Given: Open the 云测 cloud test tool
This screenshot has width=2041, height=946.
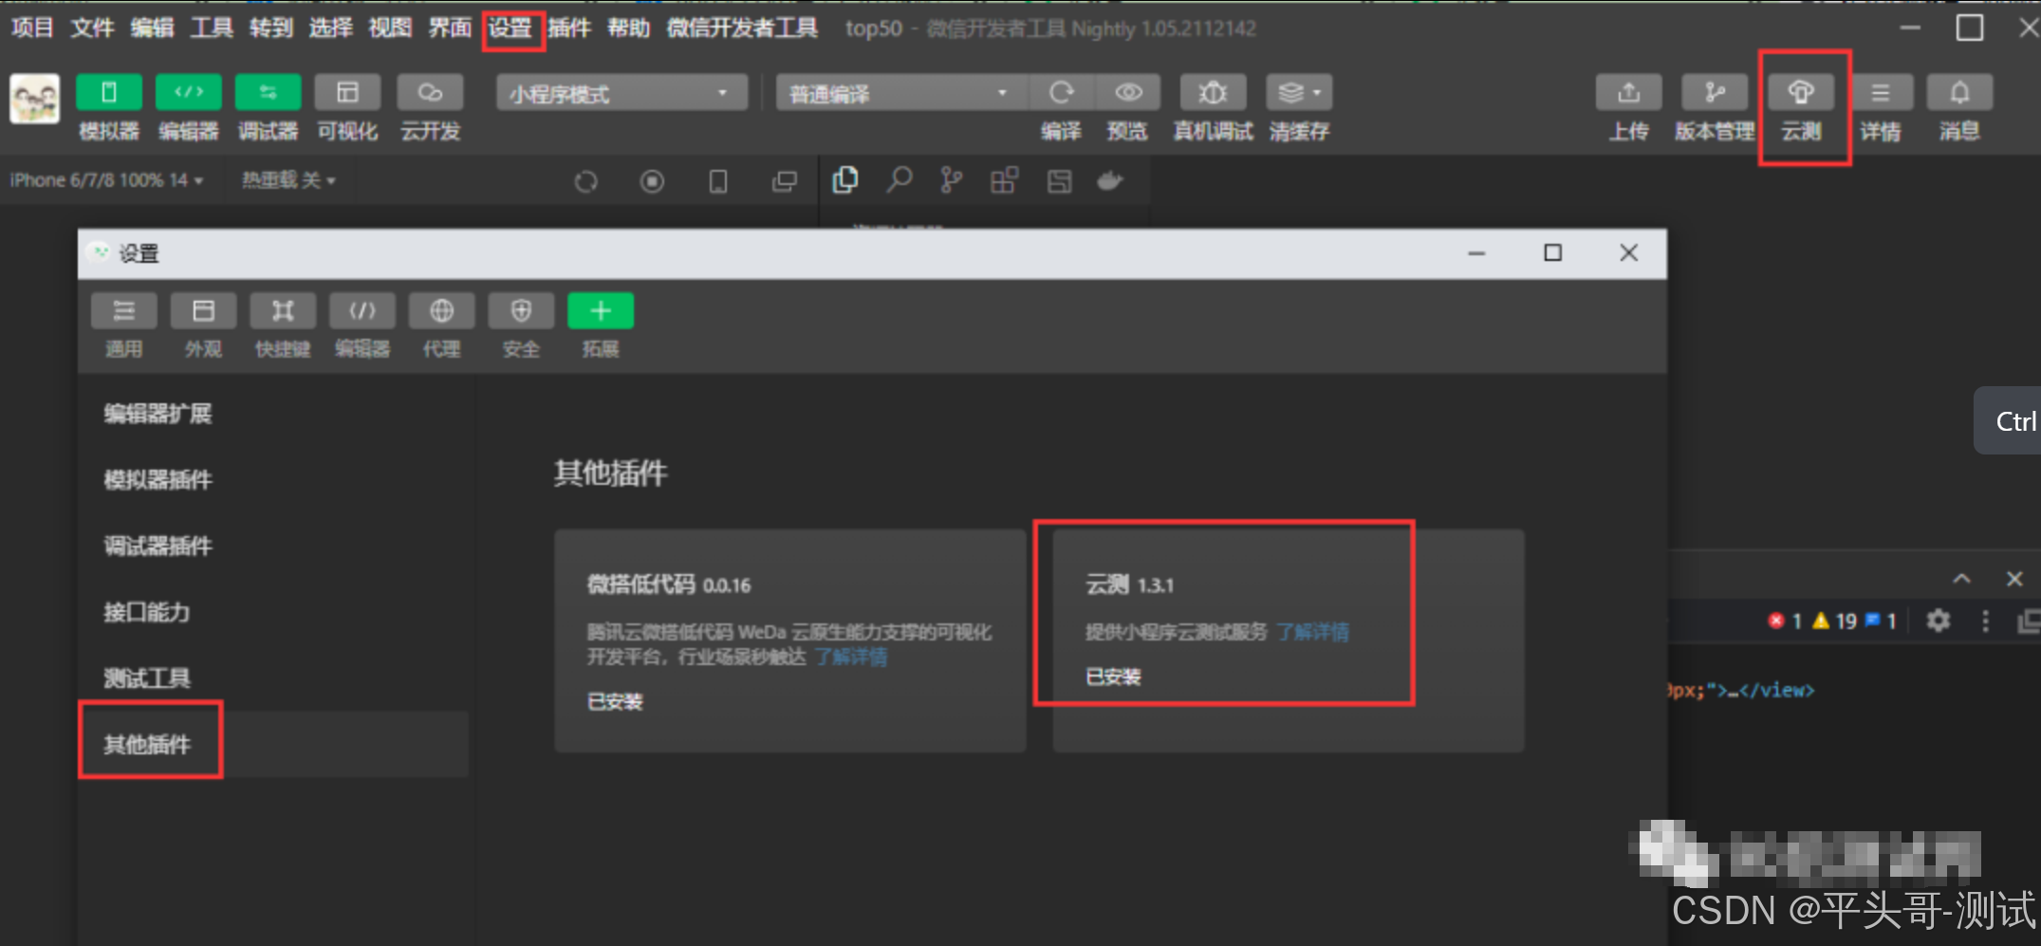Looking at the screenshot, I should coord(1801,93).
